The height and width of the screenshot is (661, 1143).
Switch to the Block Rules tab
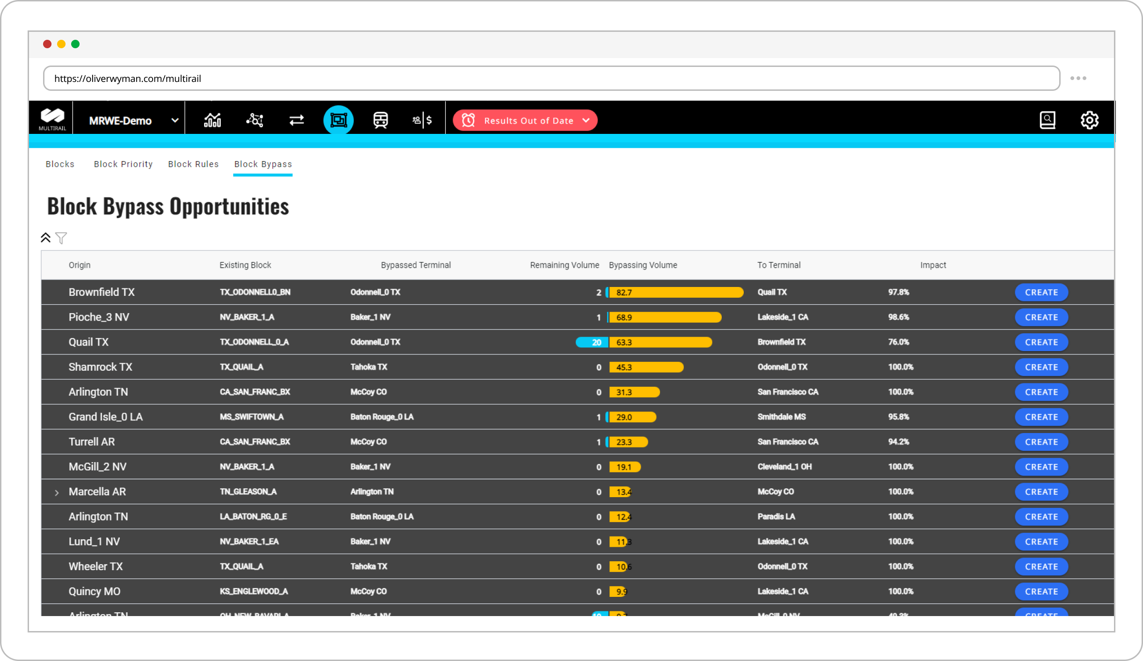193,164
